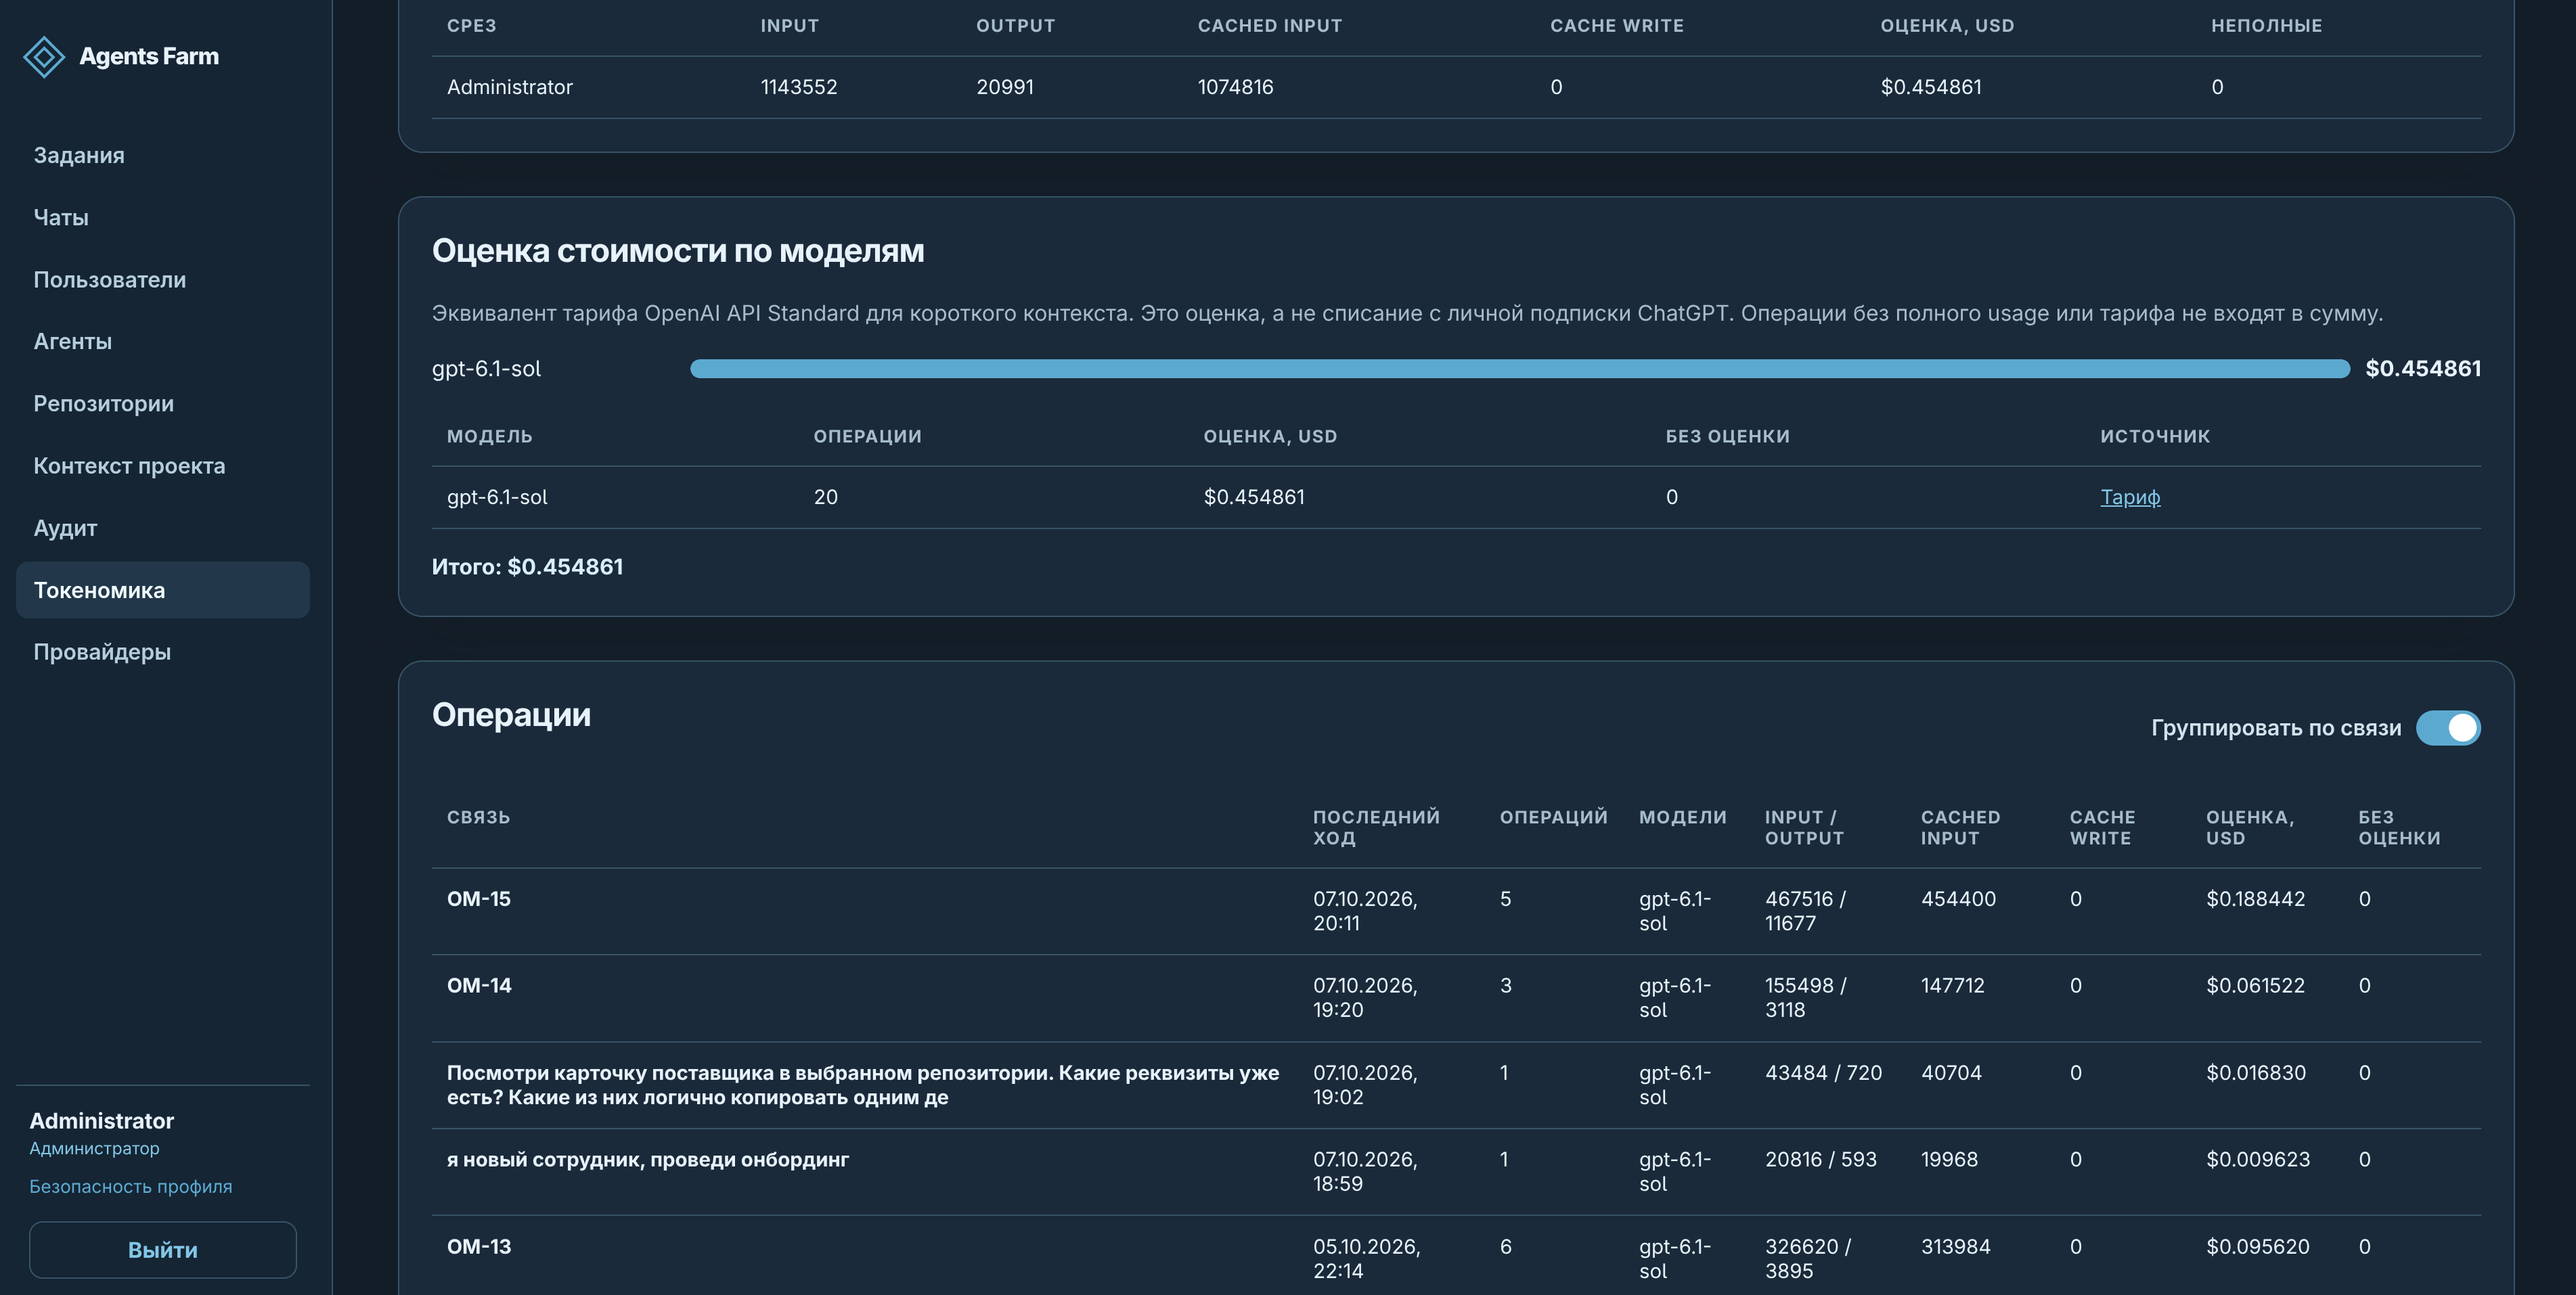Select the 'я новый сотрудник, проведи онбординг' row
2576x1295 pixels.
point(1456,1172)
